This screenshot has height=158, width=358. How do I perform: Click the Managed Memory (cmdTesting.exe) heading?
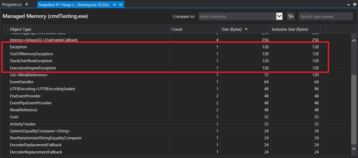point(45,16)
